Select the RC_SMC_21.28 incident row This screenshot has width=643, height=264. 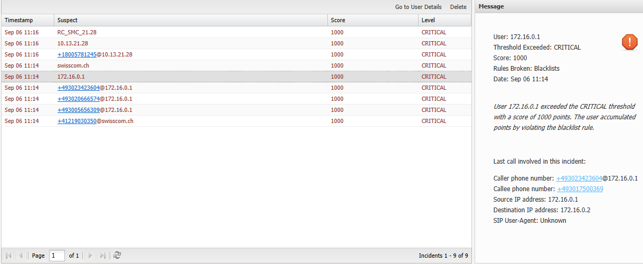[237, 32]
